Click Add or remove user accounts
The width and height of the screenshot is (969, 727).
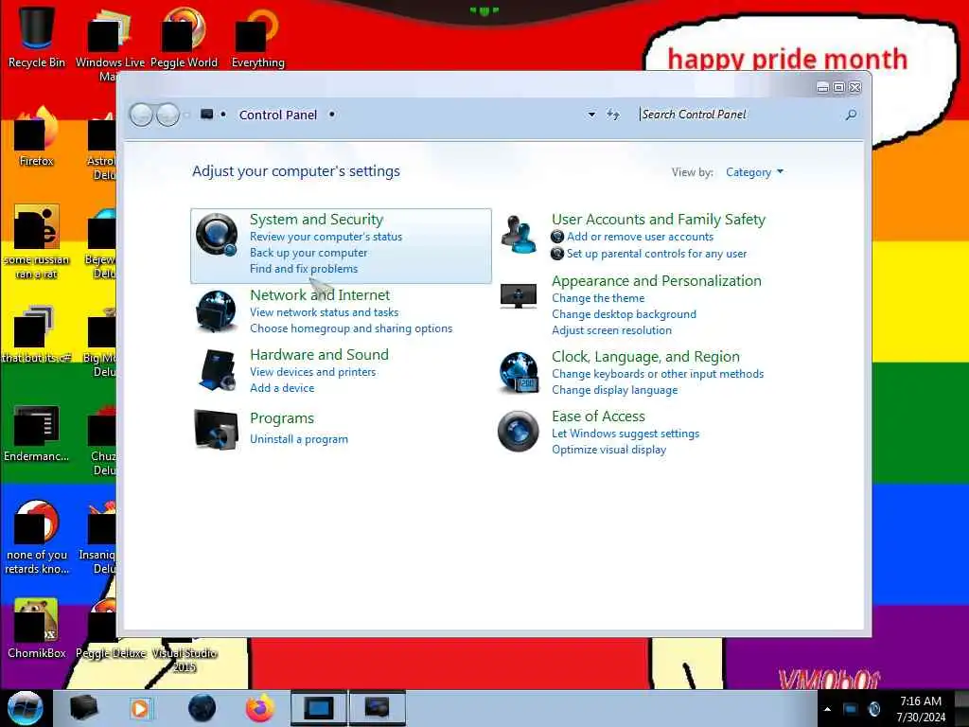(x=641, y=237)
